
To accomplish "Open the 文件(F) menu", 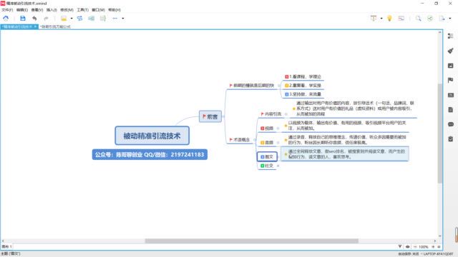I will [x=7, y=10].
